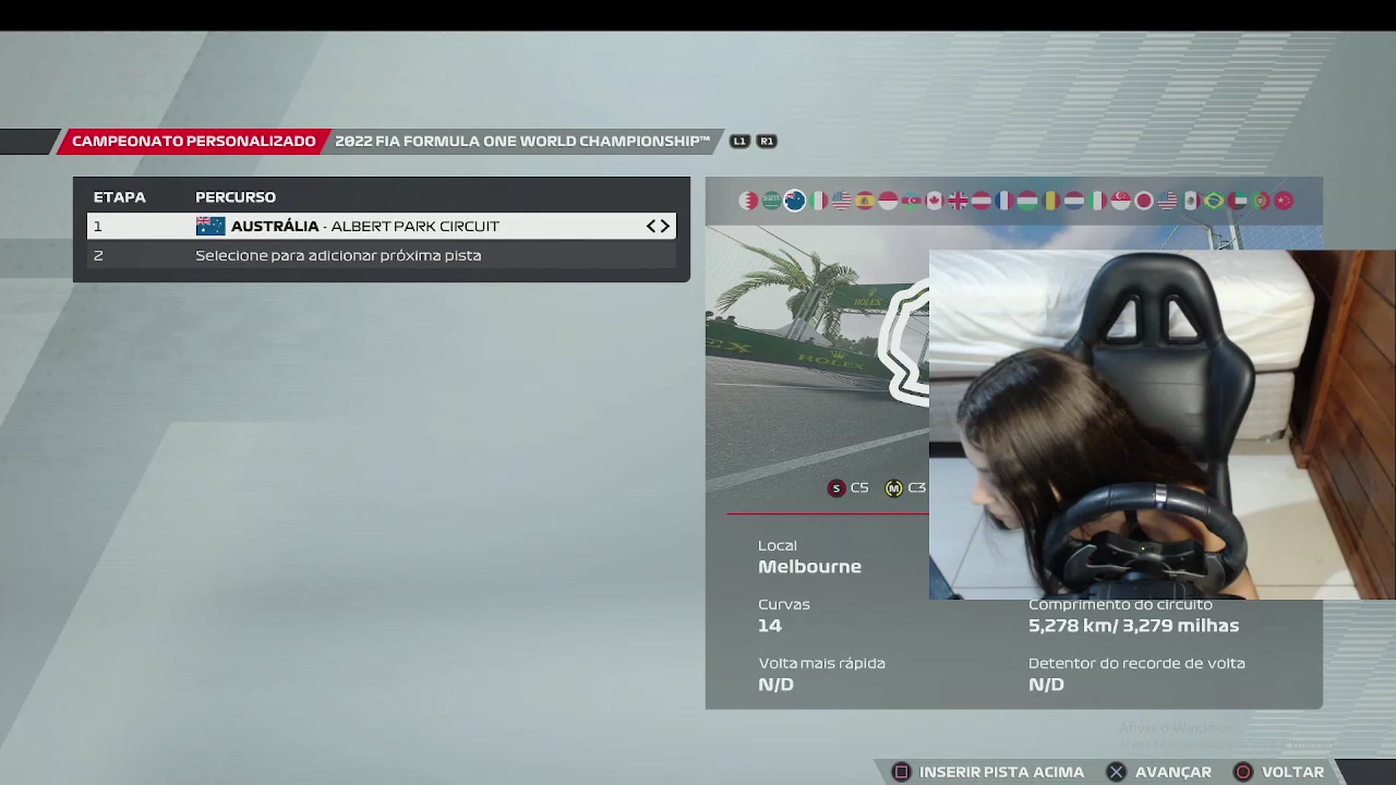The width and height of the screenshot is (1396, 785).
Task: Pick the Brazil flag circuit
Action: (1214, 201)
